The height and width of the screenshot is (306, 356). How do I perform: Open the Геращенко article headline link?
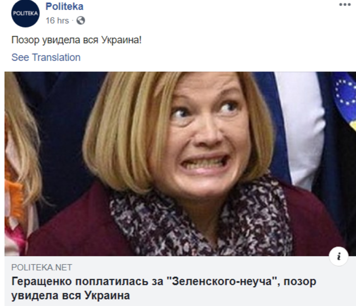pyautogui.click(x=163, y=289)
